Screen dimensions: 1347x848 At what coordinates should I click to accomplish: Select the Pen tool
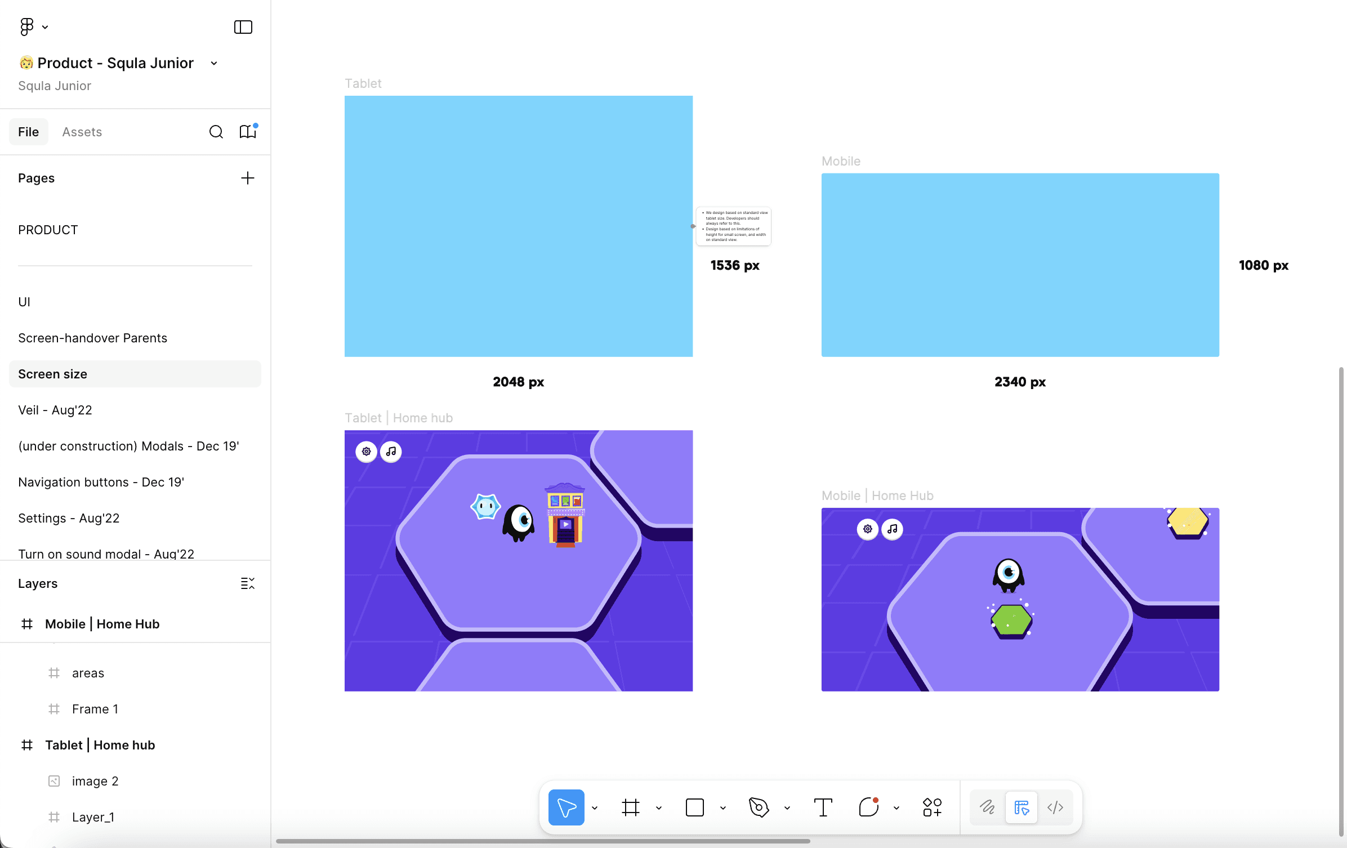point(759,807)
